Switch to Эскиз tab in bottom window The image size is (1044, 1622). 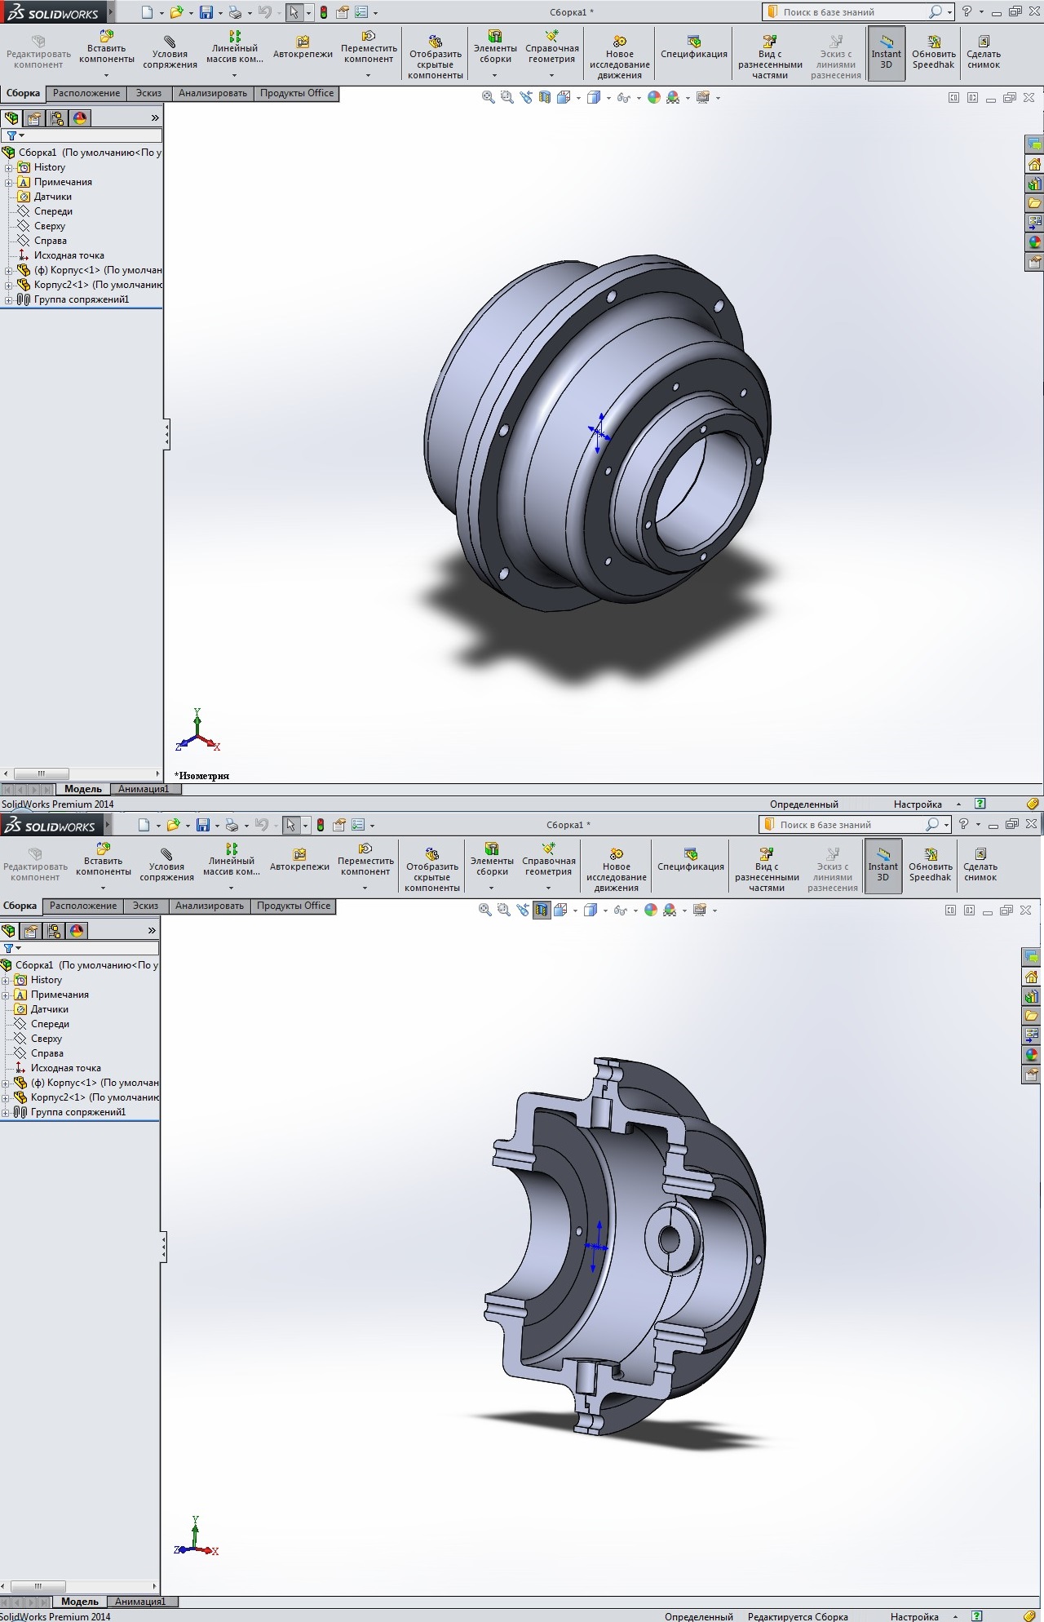[145, 906]
